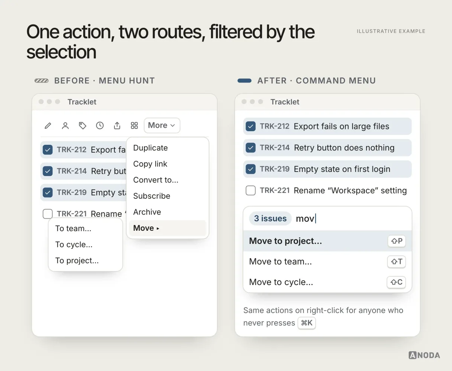Select Move to team... command result
This screenshot has width=452, height=371.
pos(327,262)
